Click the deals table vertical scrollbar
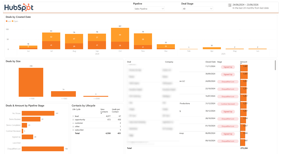 (275, 65)
